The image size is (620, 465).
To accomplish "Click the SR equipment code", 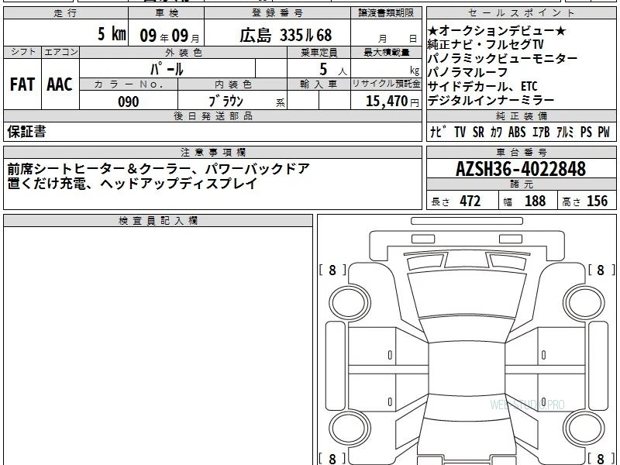I will [x=478, y=132].
